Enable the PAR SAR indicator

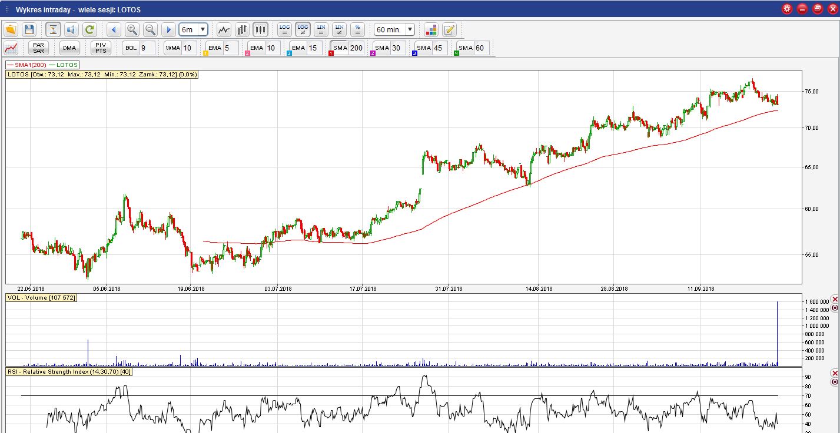(39, 48)
